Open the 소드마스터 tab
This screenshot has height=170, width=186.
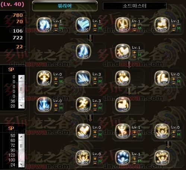pyautogui.click(x=135, y=6)
